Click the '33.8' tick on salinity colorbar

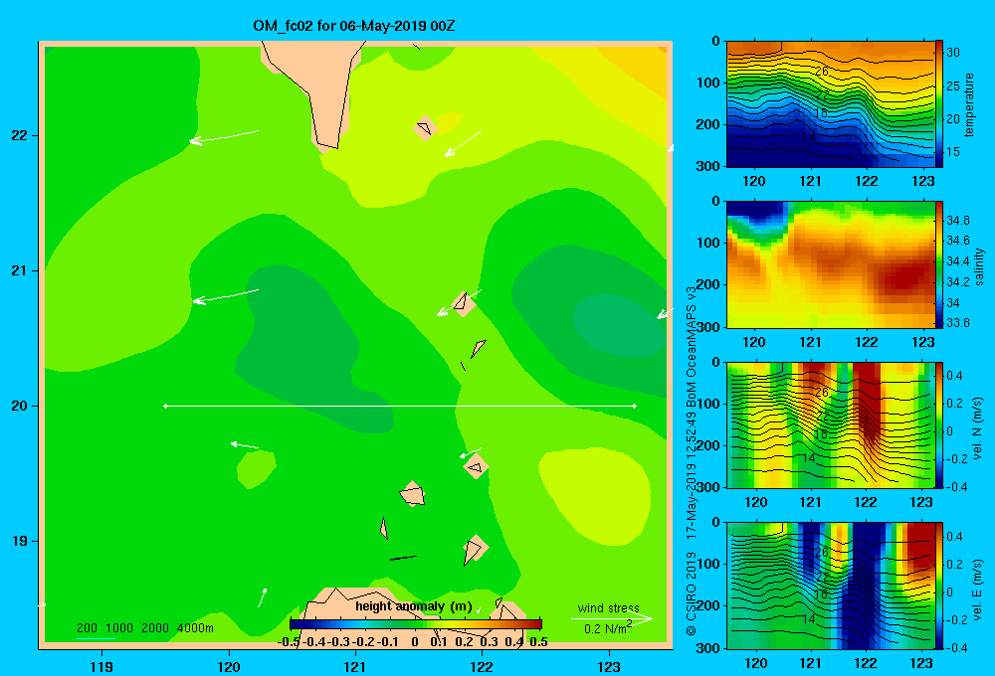[x=957, y=323]
